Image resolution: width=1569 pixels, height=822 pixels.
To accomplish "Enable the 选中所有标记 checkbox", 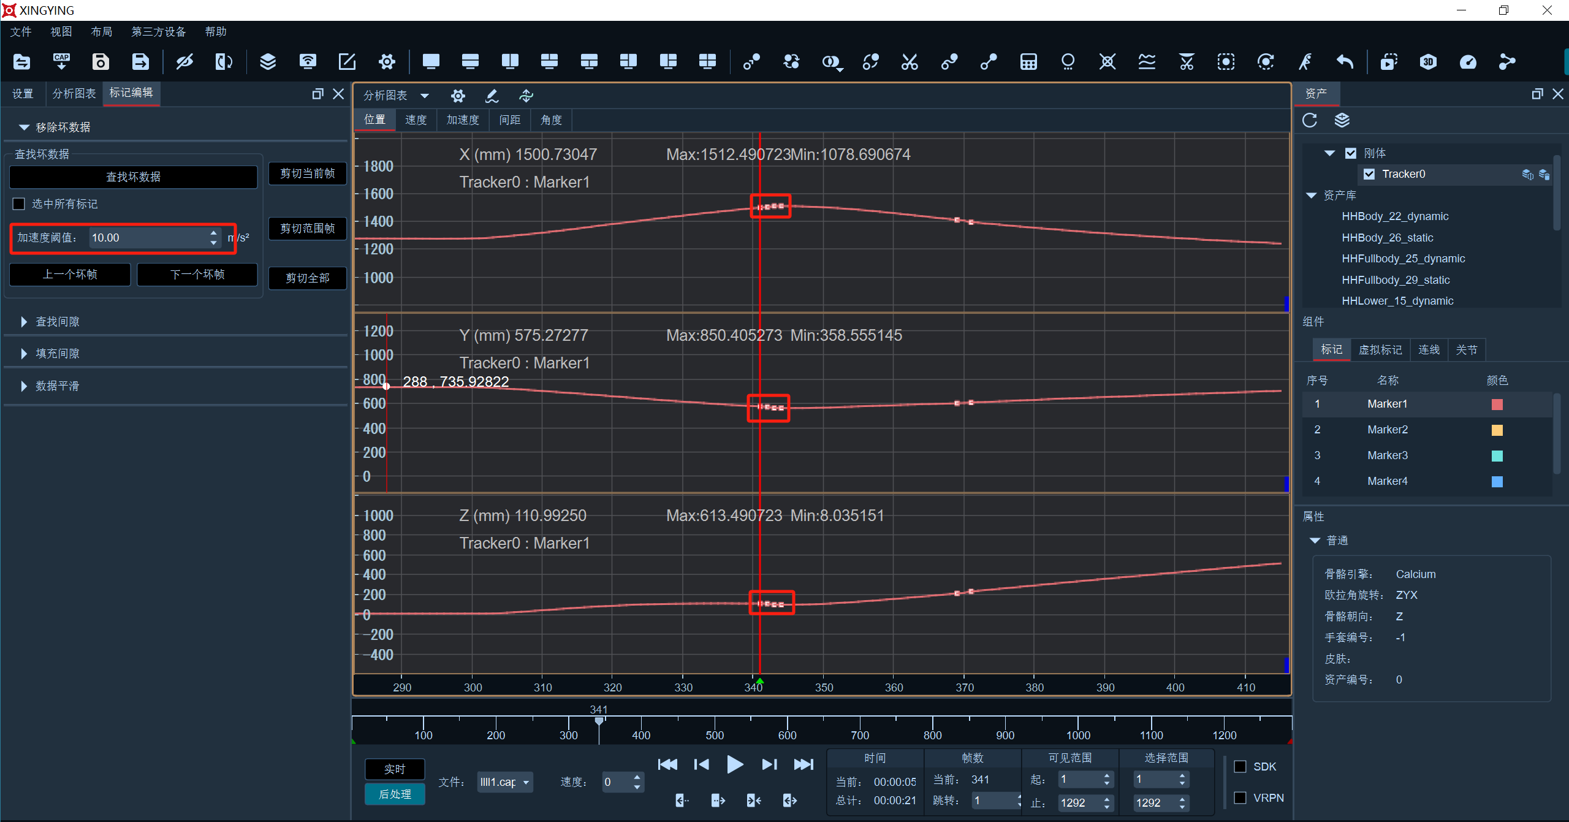I will click(19, 204).
